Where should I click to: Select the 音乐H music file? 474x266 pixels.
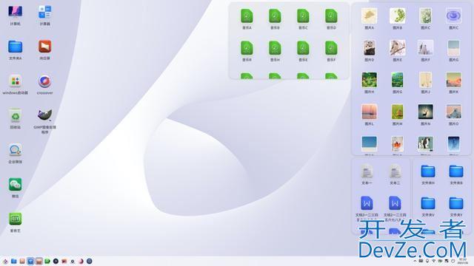(275, 48)
